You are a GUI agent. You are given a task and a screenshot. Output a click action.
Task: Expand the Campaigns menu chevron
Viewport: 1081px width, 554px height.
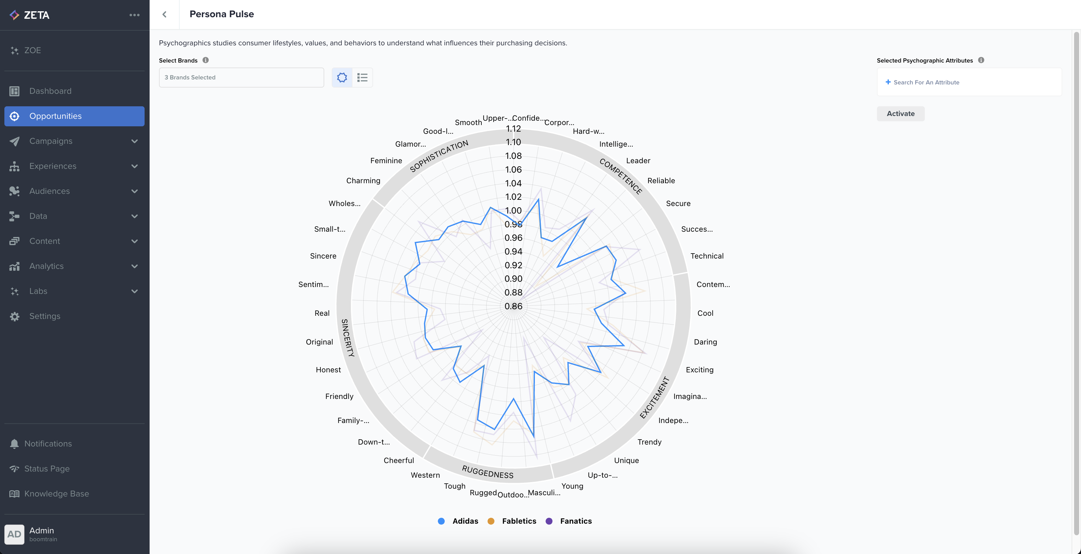tap(134, 141)
